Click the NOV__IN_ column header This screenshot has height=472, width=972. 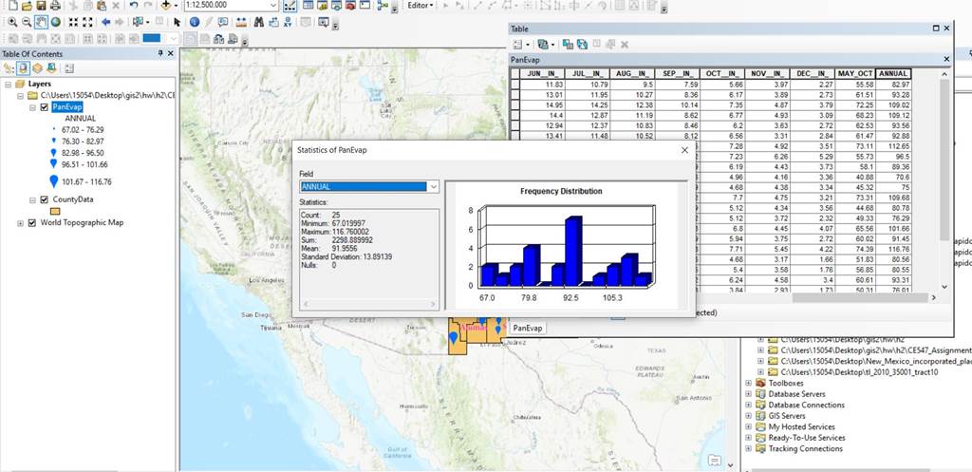click(767, 74)
